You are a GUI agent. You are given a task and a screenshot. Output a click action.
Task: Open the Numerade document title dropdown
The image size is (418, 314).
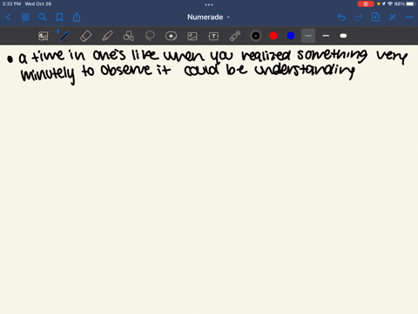(208, 17)
